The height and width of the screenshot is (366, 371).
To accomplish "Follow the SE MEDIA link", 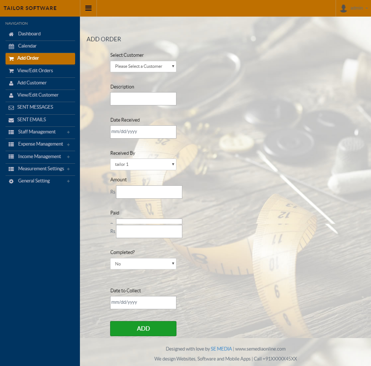I will coord(221,349).
